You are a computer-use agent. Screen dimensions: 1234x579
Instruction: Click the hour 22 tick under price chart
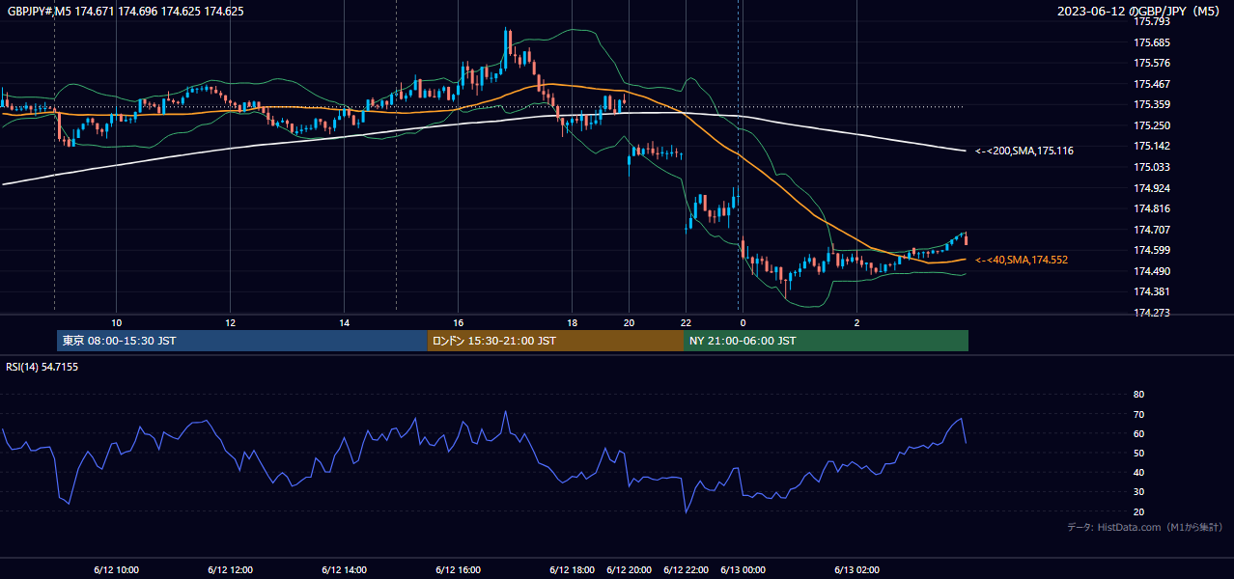point(686,322)
